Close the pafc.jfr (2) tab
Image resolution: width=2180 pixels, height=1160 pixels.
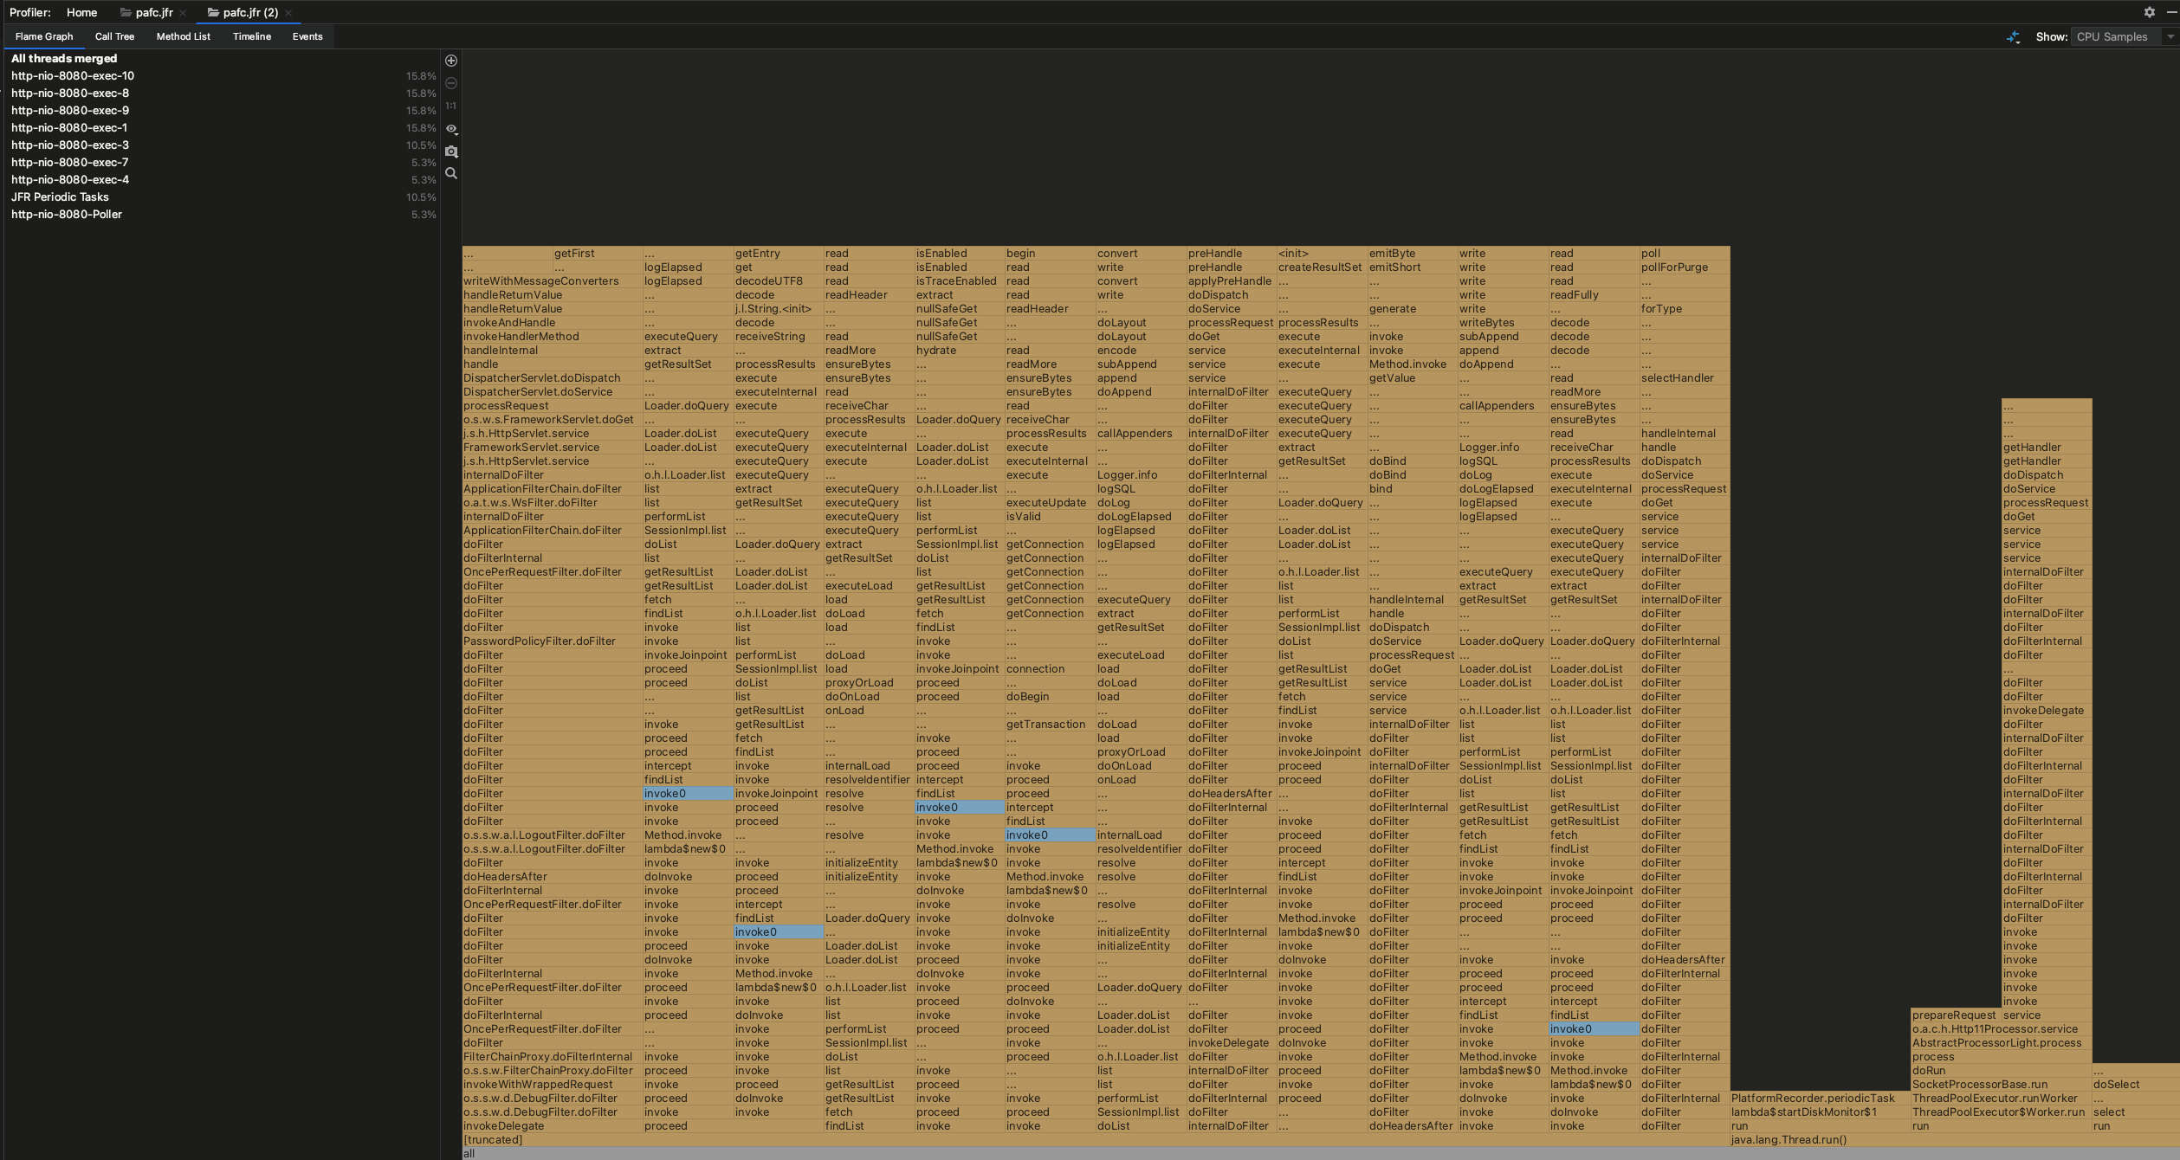point(288,13)
